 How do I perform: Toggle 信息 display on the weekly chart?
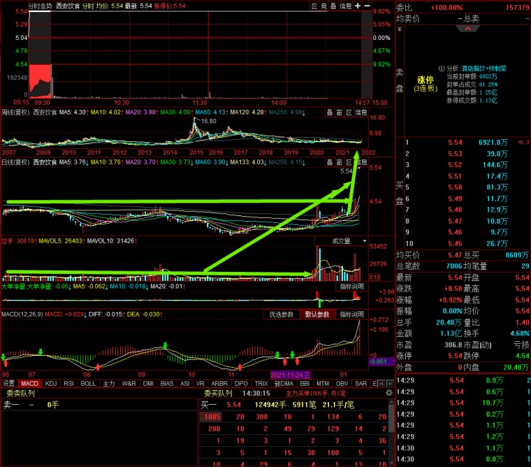click(x=361, y=112)
